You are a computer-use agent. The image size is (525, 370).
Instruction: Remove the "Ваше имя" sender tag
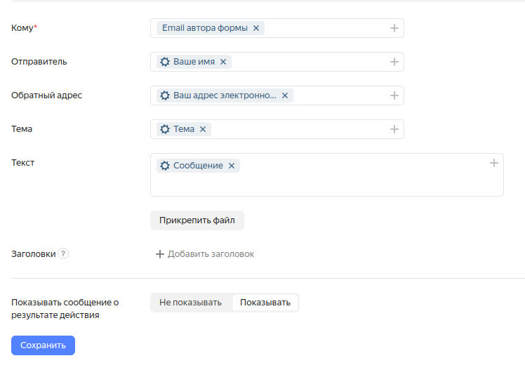point(223,62)
